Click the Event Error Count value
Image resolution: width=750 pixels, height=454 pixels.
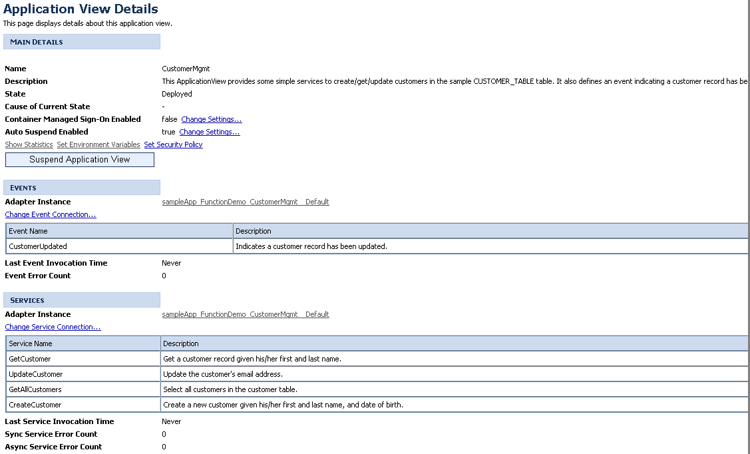tap(164, 276)
